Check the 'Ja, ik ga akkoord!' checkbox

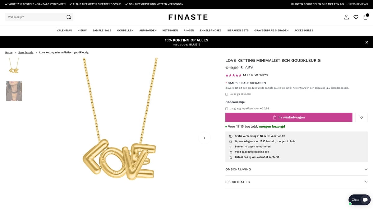click(227, 94)
